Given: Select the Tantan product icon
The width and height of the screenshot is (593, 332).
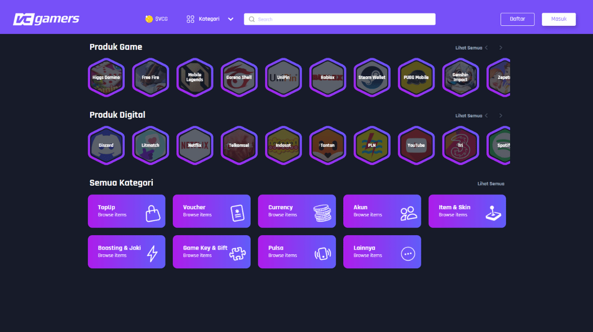Looking at the screenshot, I should click(x=328, y=145).
